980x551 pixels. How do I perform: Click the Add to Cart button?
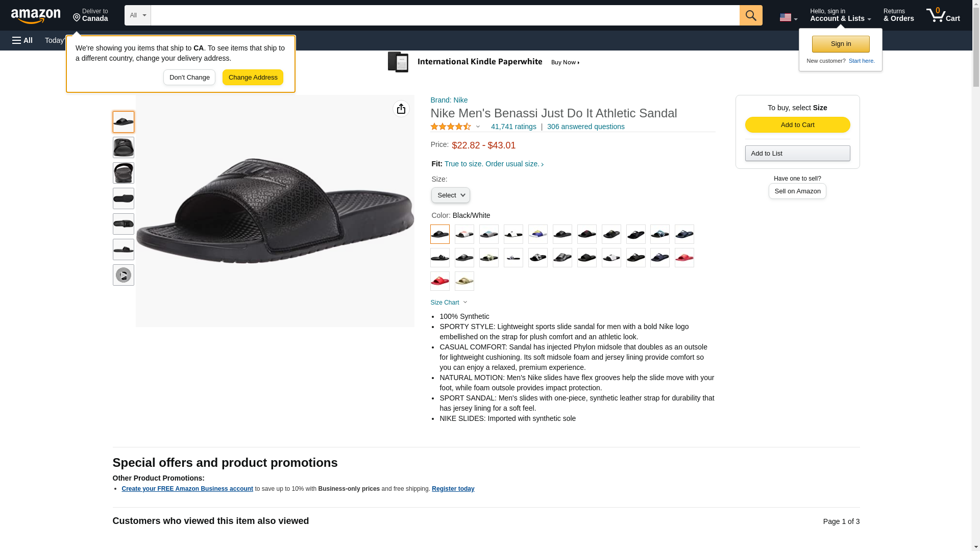(x=797, y=125)
